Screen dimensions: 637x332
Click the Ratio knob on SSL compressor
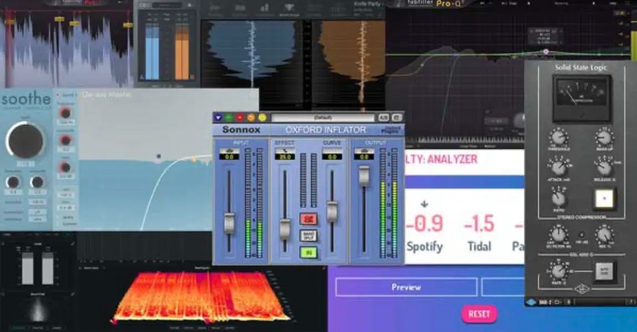point(559,198)
